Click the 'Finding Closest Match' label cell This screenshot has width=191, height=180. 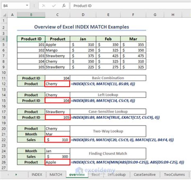[108, 153]
